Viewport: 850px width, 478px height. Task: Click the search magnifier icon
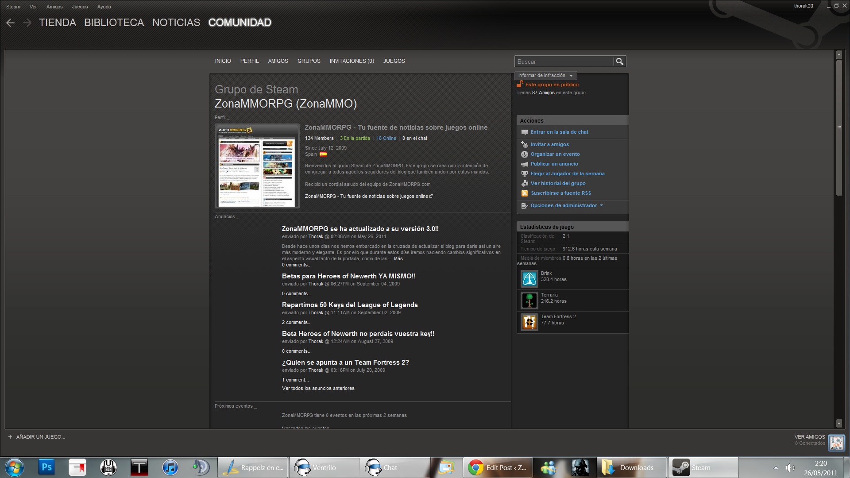tap(620, 62)
